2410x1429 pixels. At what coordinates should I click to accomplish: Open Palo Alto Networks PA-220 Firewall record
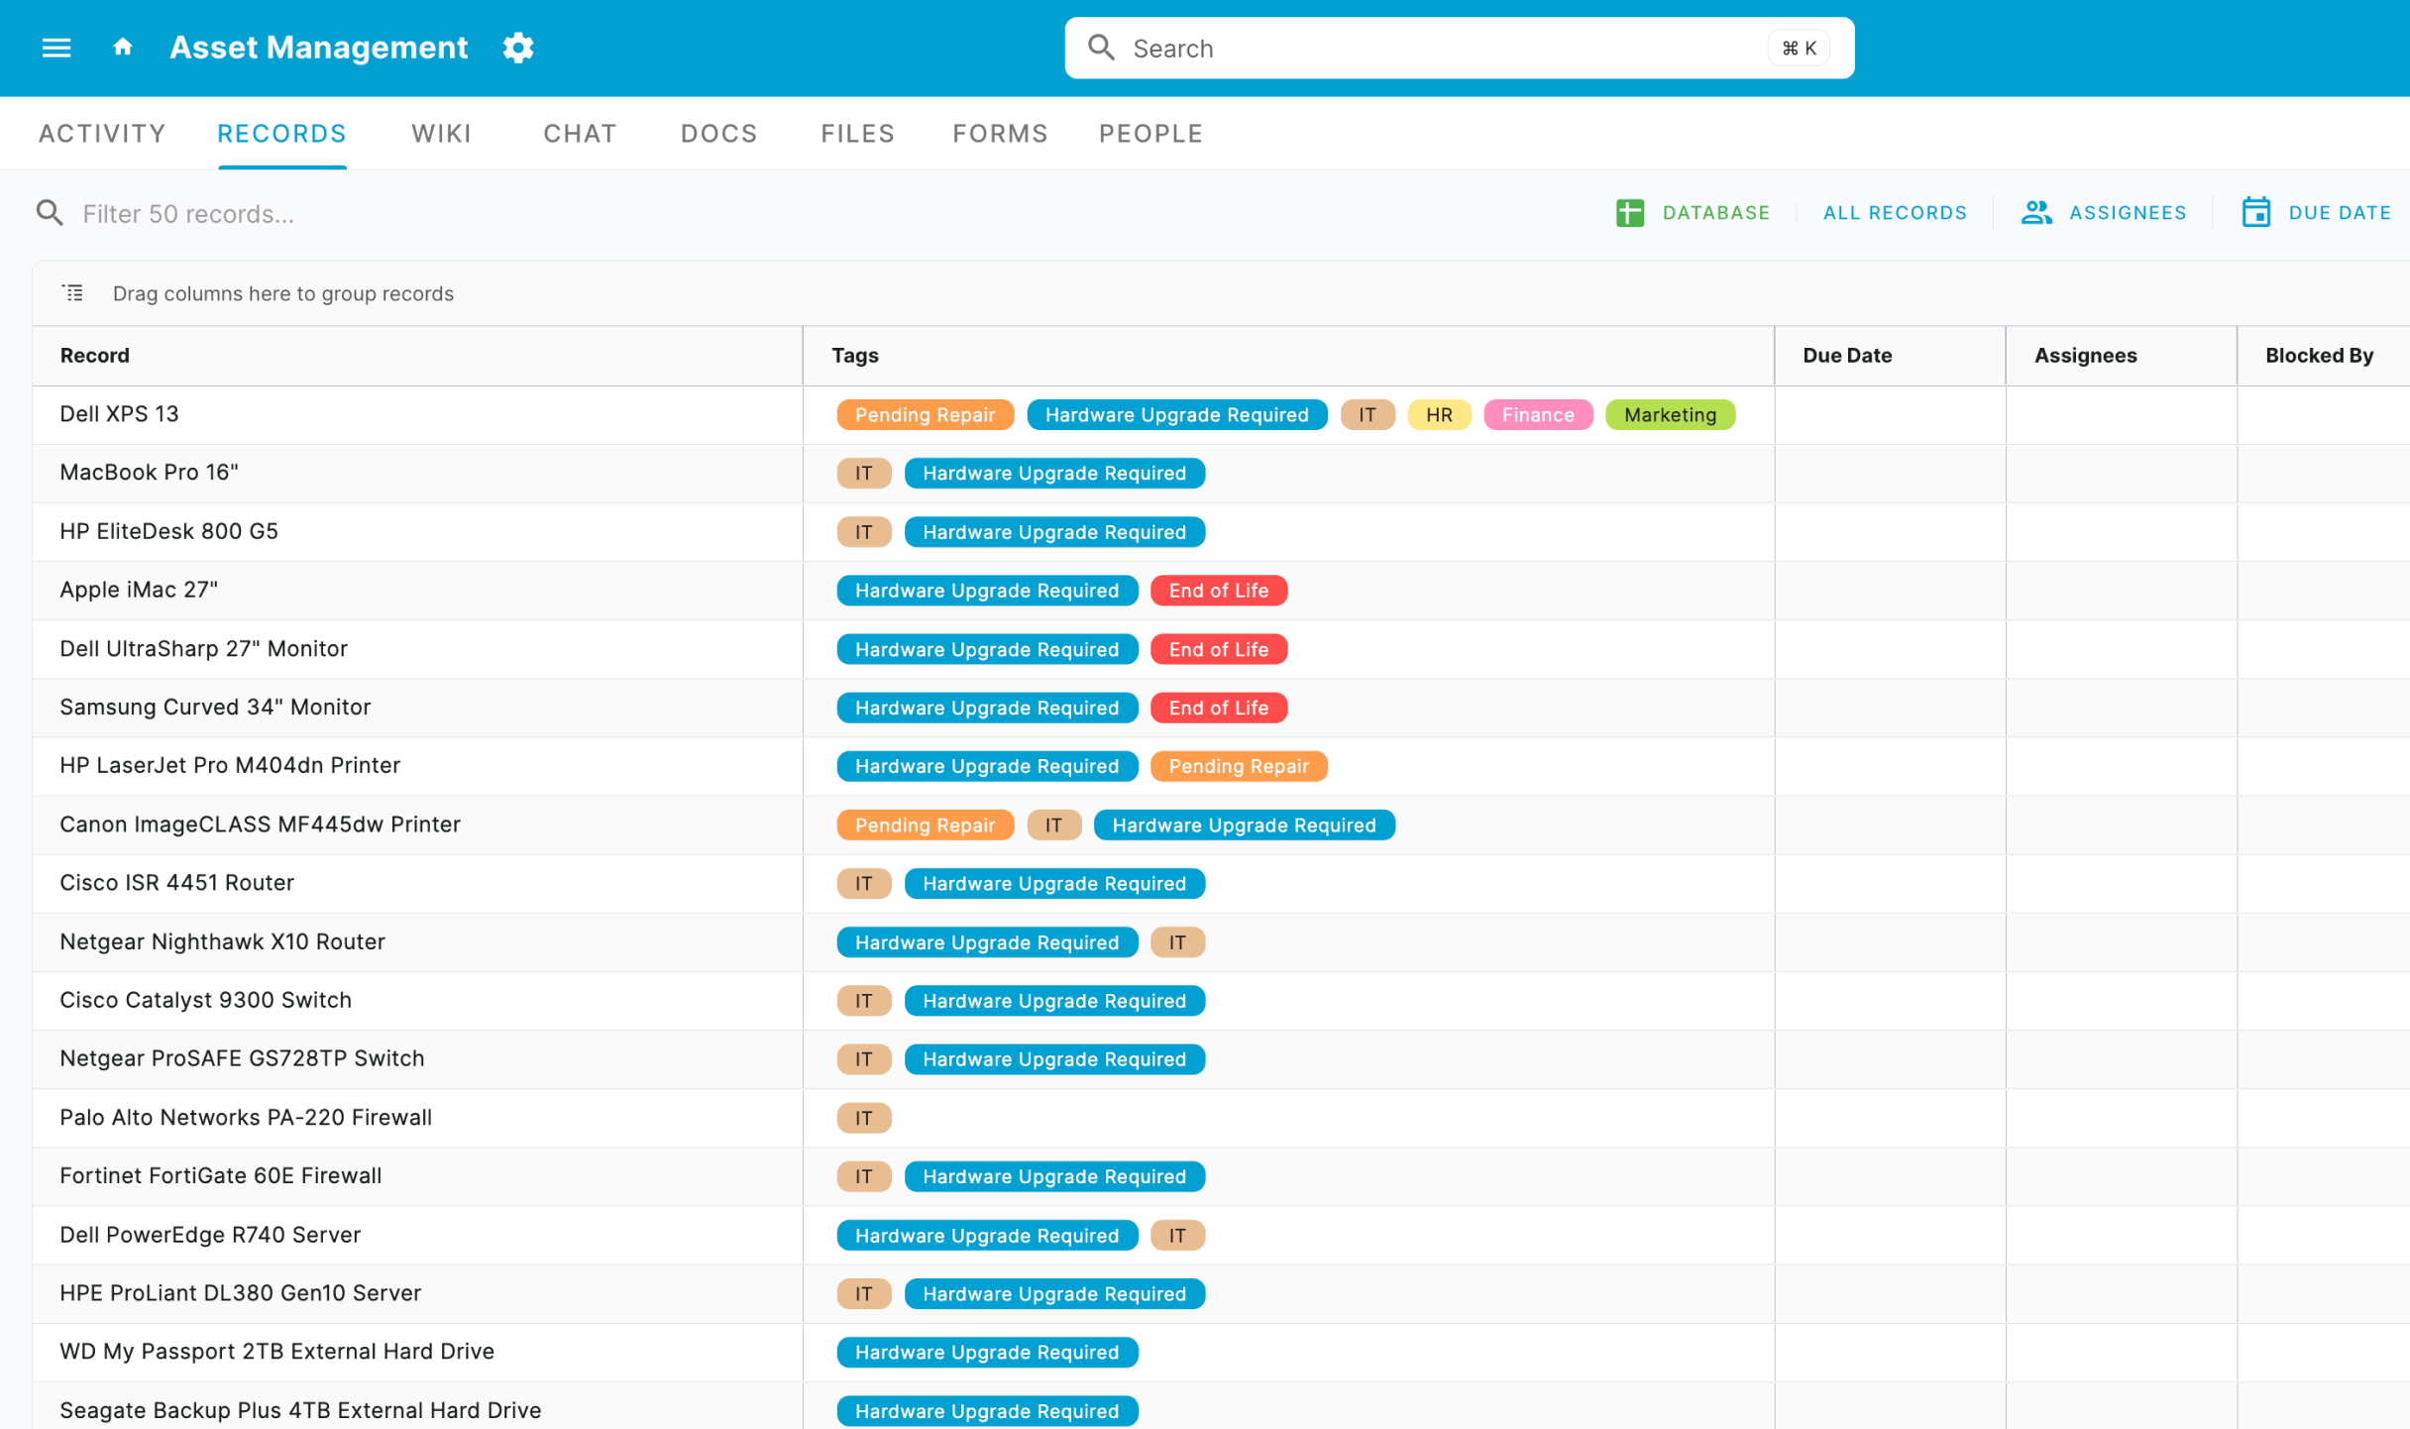click(x=246, y=1117)
